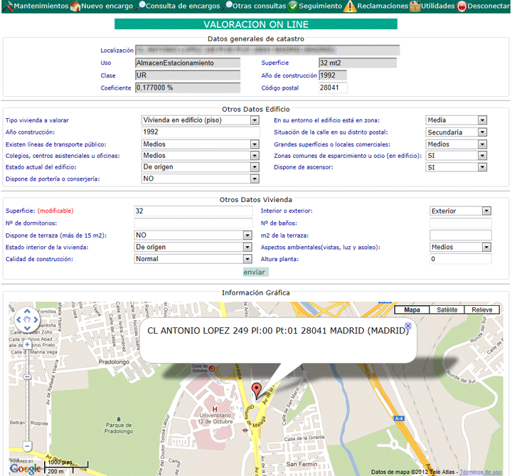Click the Nº de baños field
This screenshot has width=512, height=476.
[460, 223]
